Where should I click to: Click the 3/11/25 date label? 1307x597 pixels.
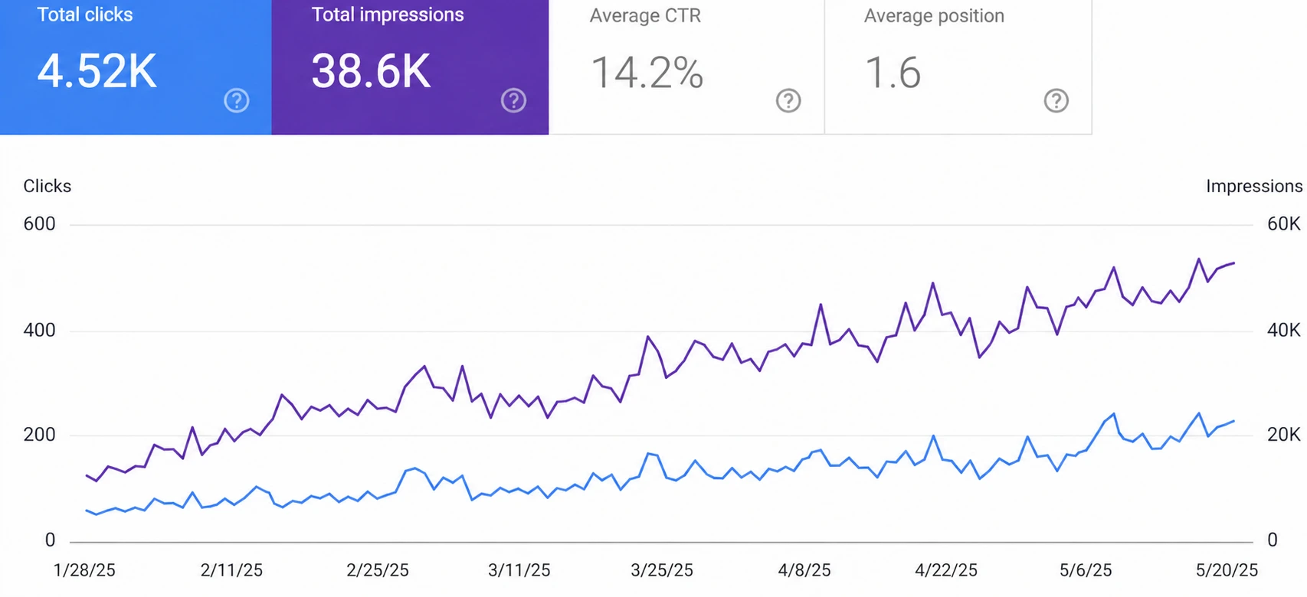(x=519, y=570)
